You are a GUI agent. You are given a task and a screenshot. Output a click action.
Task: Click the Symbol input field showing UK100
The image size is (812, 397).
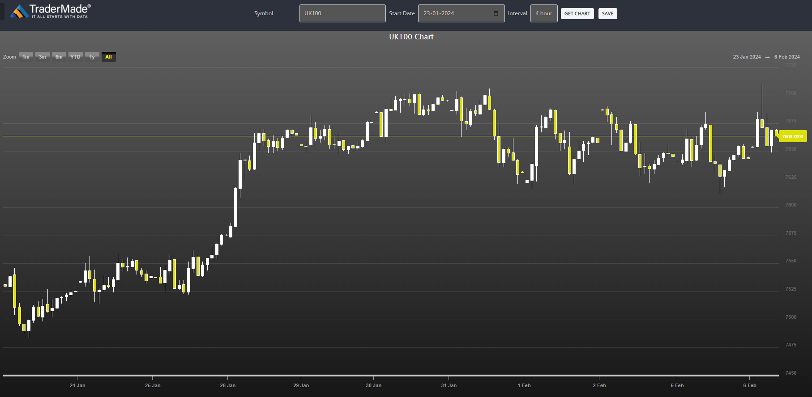pos(342,13)
